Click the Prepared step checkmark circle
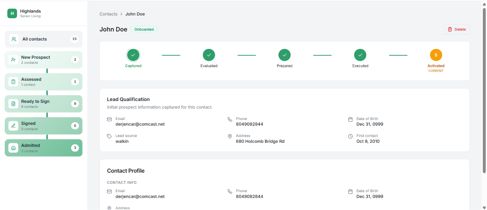Image resolution: width=487 pixels, height=210 pixels. click(284, 55)
